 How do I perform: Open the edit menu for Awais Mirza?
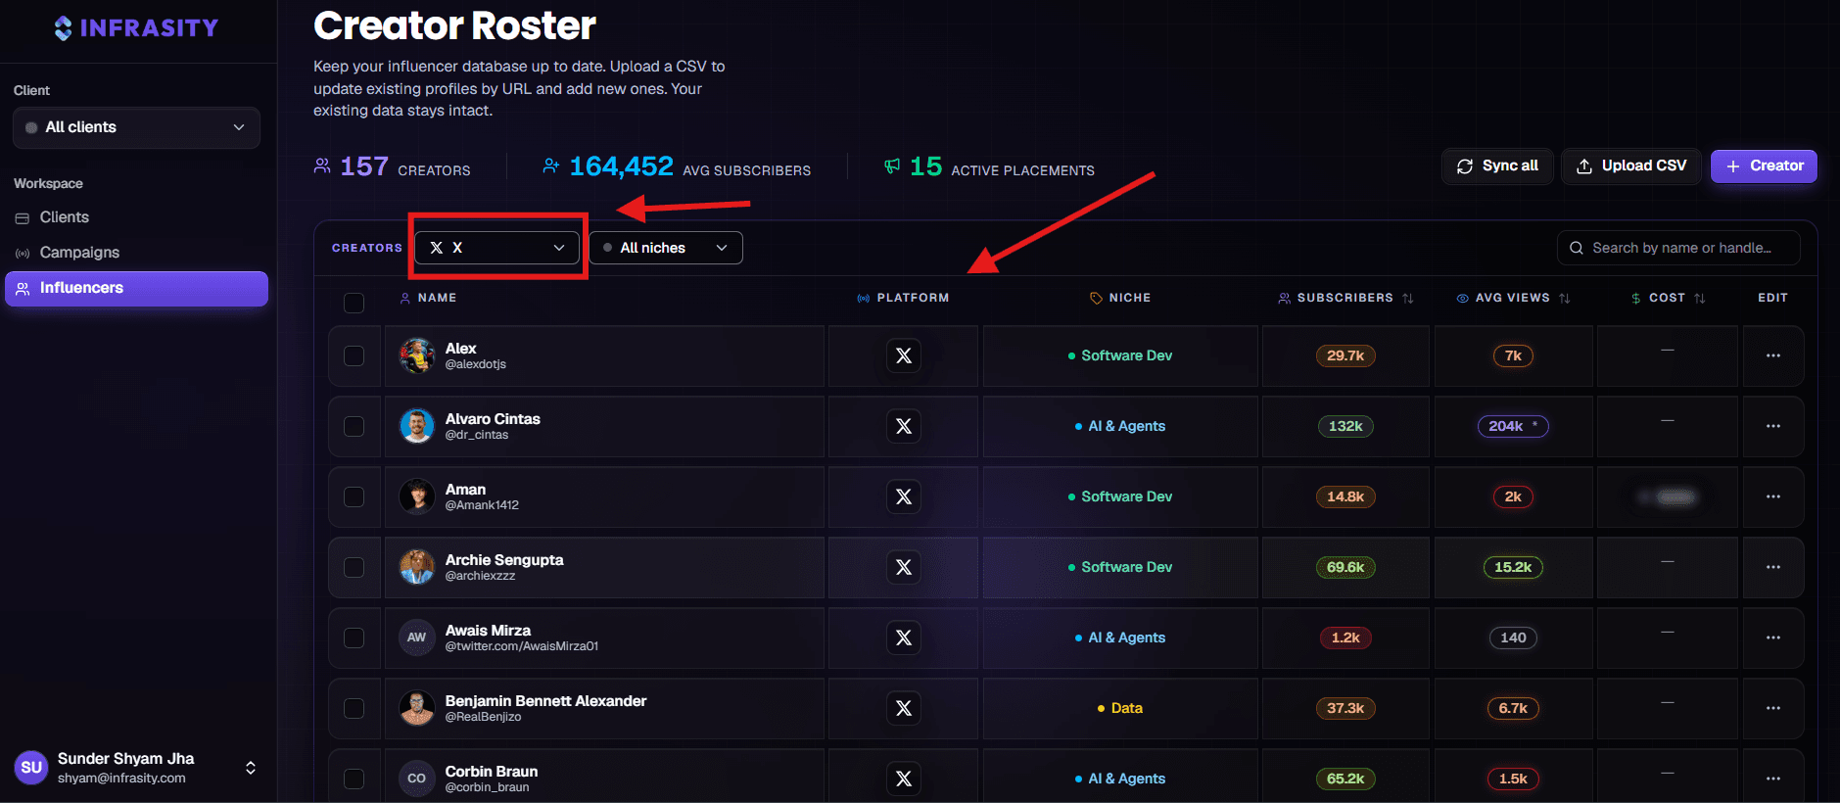click(x=1773, y=638)
